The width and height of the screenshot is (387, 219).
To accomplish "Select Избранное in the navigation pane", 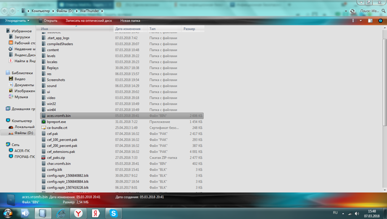I will (x=21, y=31).
